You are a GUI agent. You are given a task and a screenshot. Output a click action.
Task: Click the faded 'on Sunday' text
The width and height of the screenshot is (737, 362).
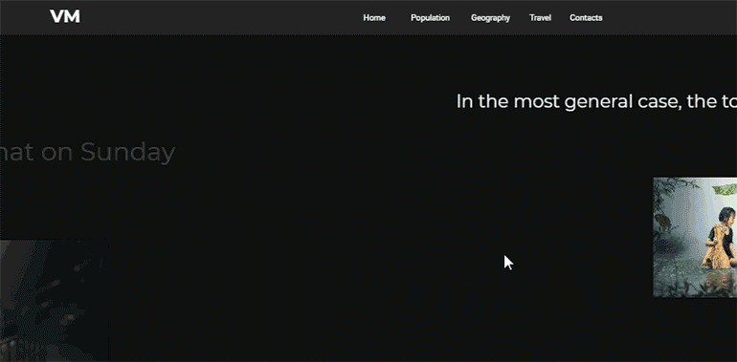(108, 152)
